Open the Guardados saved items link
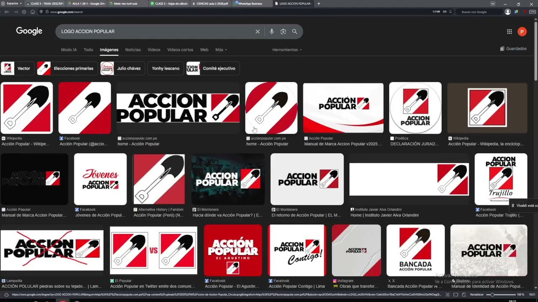This screenshot has height=302, width=538. (x=513, y=49)
